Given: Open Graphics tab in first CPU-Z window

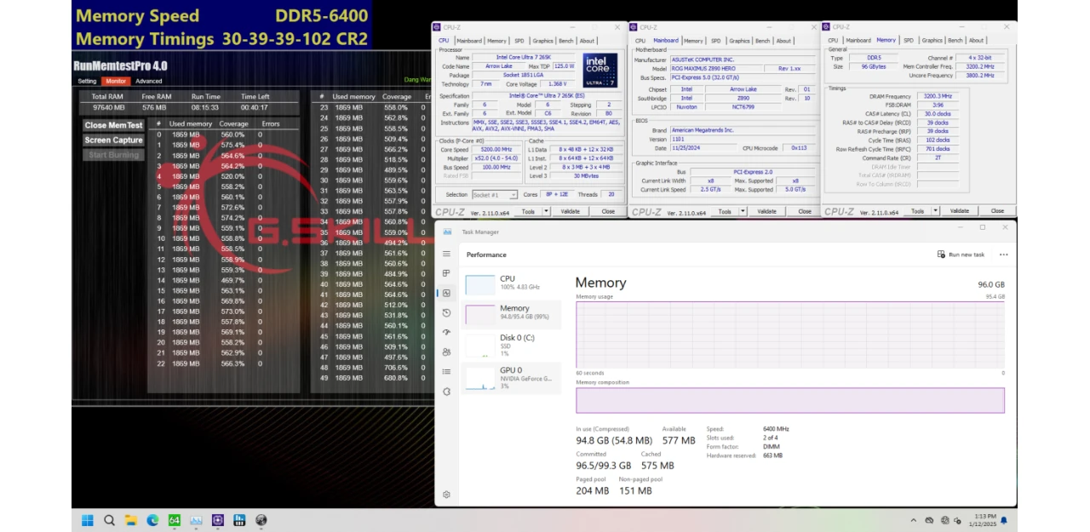Looking at the screenshot, I should pyautogui.click(x=542, y=41).
